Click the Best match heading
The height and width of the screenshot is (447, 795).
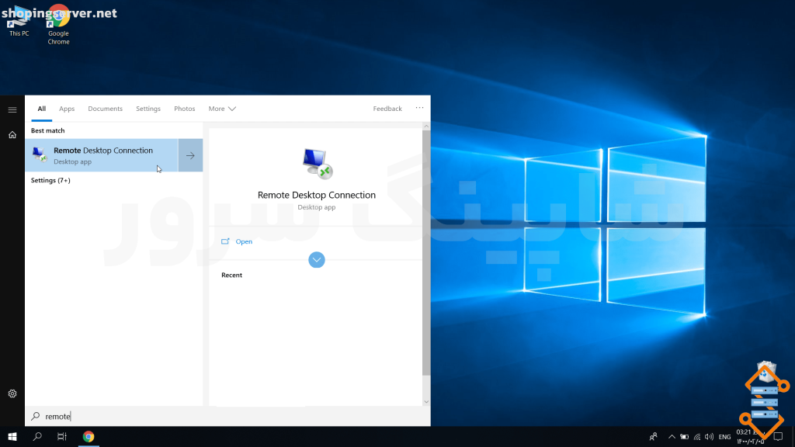pyautogui.click(x=47, y=130)
